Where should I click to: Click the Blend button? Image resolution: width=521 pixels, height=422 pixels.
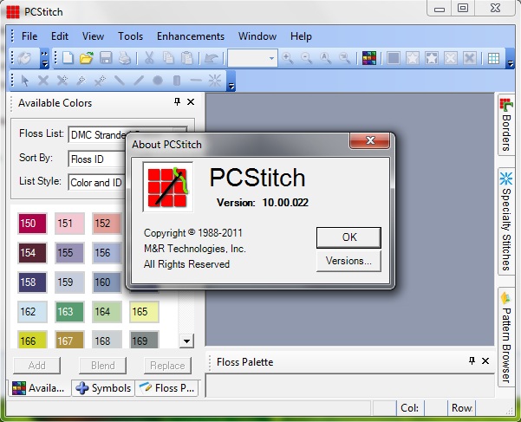(102, 366)
